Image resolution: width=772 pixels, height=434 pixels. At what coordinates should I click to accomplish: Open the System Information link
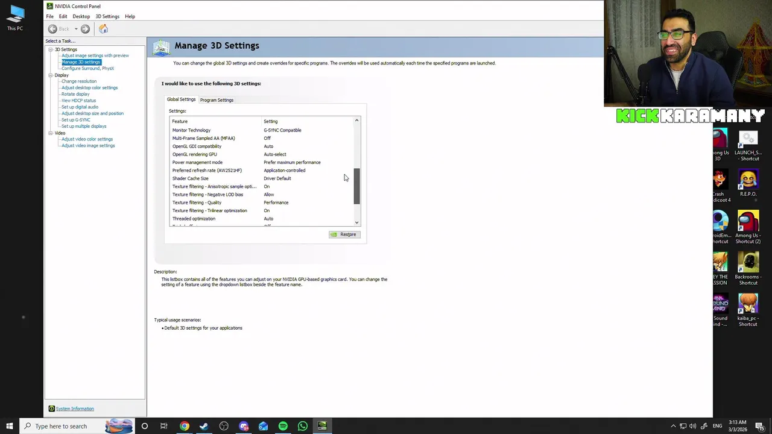pos(75,409)
